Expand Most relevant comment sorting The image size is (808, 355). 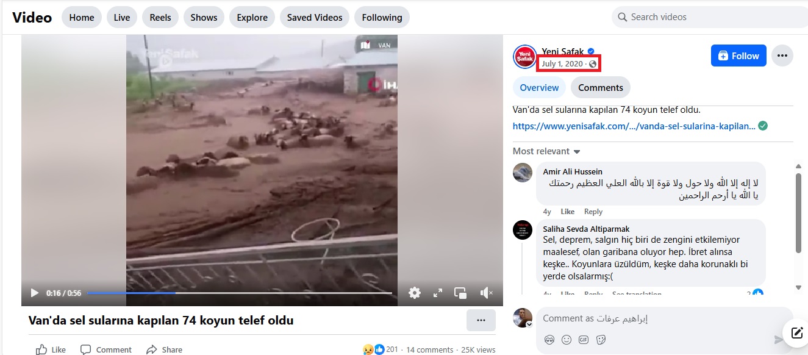[546, 151]
